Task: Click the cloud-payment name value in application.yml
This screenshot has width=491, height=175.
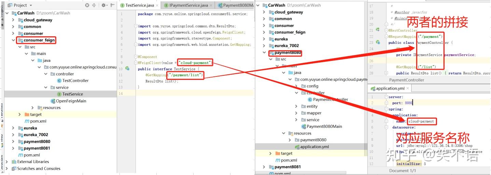Action: [421, 121]
